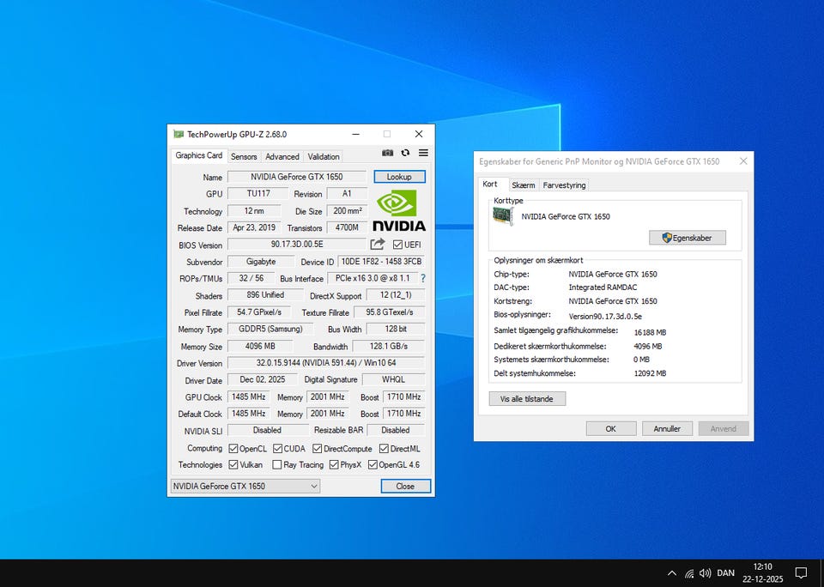Toggle the UEFI checkbox
This screenshot has width=824, height=587.
pos(397,245)
